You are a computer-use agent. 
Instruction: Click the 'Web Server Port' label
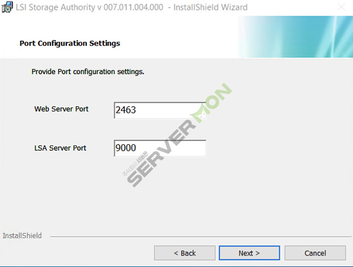[61, 109]
